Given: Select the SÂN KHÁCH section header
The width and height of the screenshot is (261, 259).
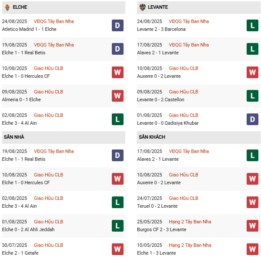Looking at the screenshot, I should pyautogui.click(x=152, y=137).
